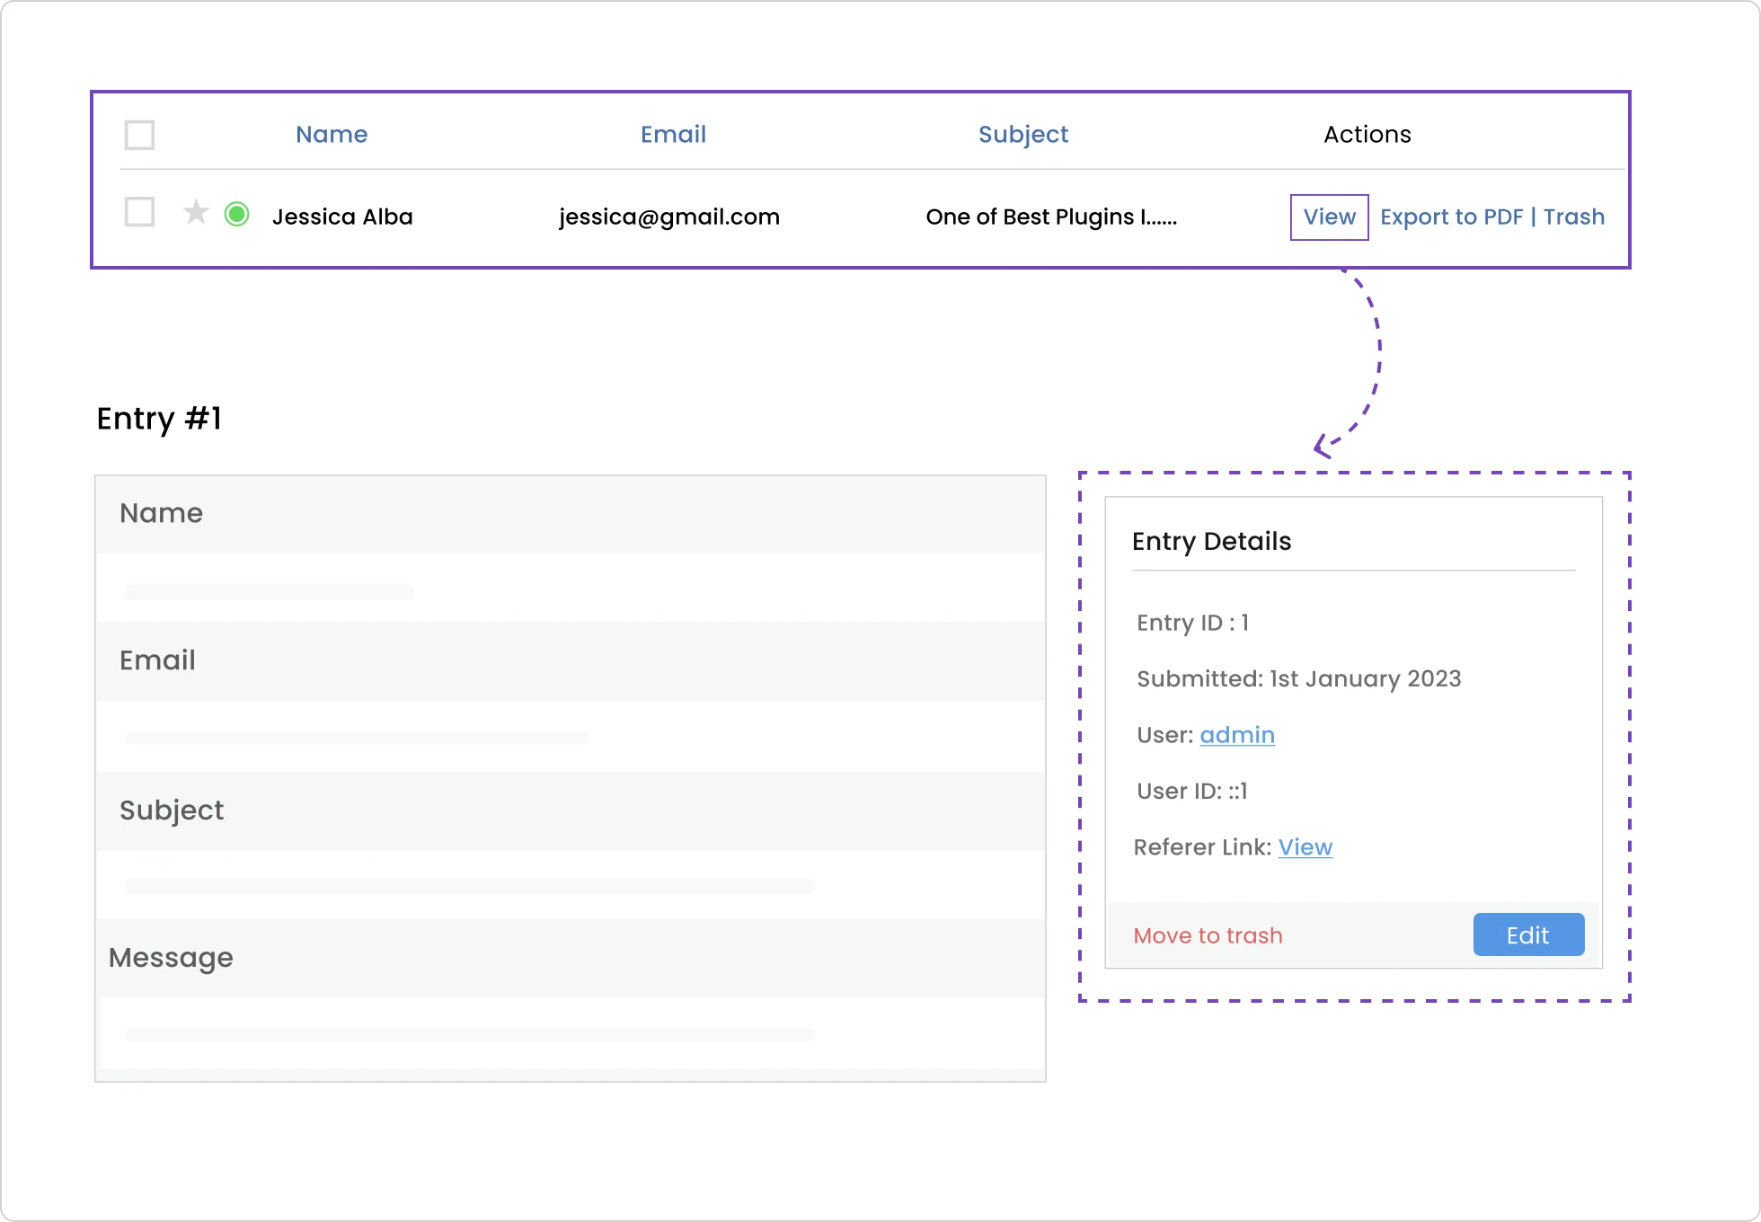The height and width of the screenshot is (1222, 1761).
Task: Open the View action for Jessica Alba
Action: pos(1330,217)
